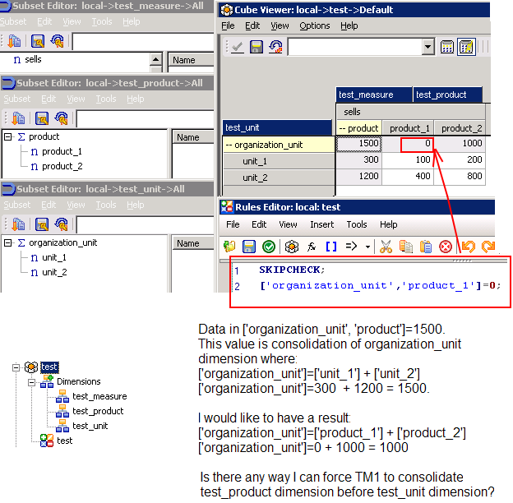
Task: Select the unit_2 row header
Action: pyautogui.click(x=279, y=178)
